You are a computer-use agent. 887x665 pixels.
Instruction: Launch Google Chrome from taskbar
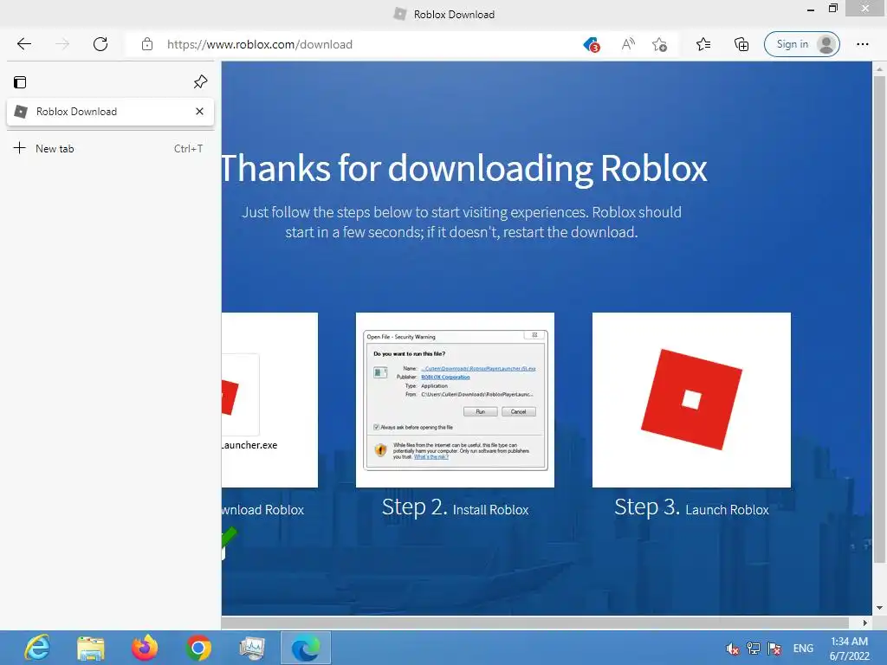click(x=198, y=648)
